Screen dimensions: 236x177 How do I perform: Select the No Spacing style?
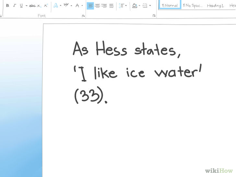pos(193,6)
